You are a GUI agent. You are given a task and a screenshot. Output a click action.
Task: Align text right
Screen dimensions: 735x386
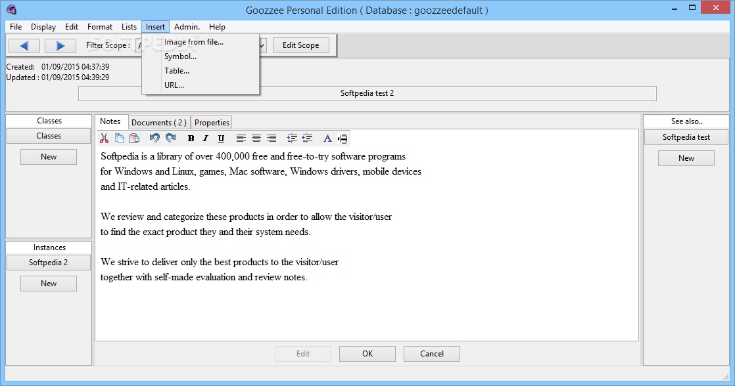pos(272,138)
